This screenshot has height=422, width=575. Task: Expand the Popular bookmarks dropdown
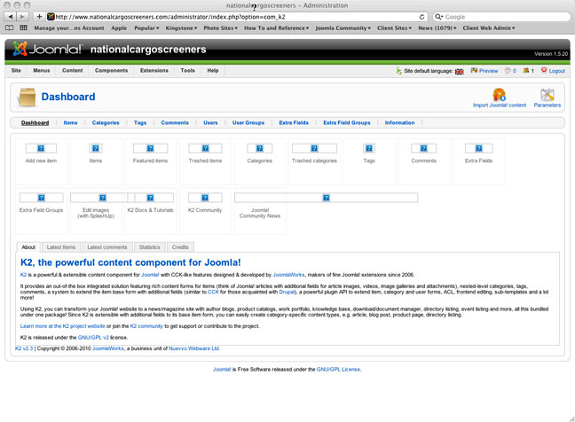coord(146,27)
